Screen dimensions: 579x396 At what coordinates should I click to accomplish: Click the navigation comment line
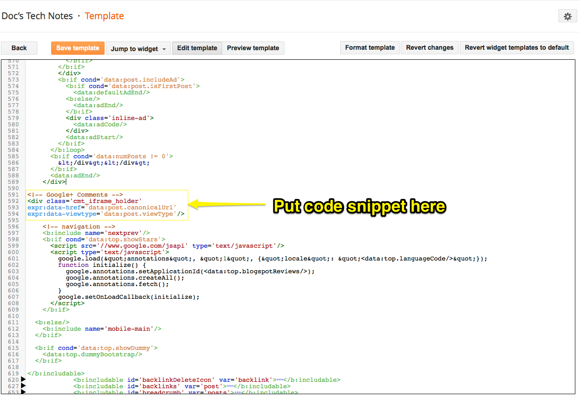pyautogui.click(x=79, y=226)
